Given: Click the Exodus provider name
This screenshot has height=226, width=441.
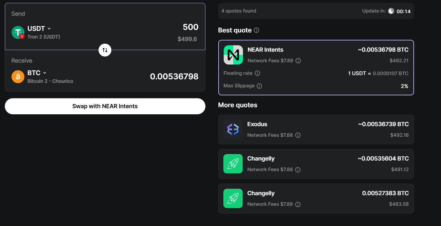Looking at the screenshot, I should click(257, 124).
